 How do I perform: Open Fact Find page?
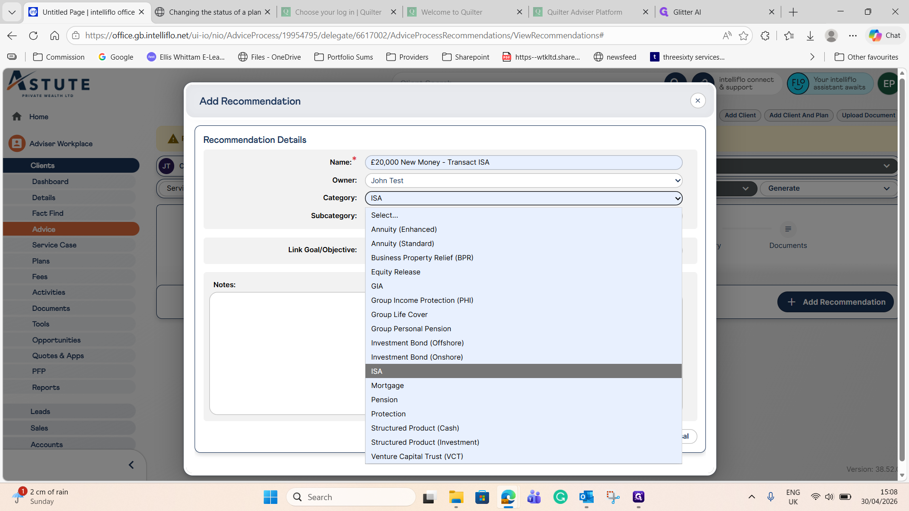click(x=69, y=213)
